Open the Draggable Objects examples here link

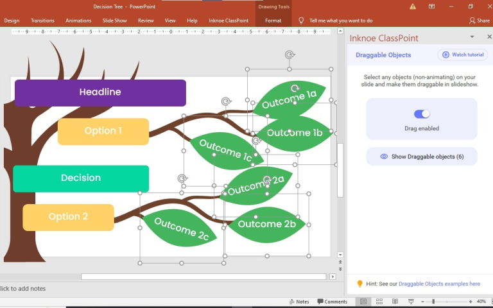point(439,284)
